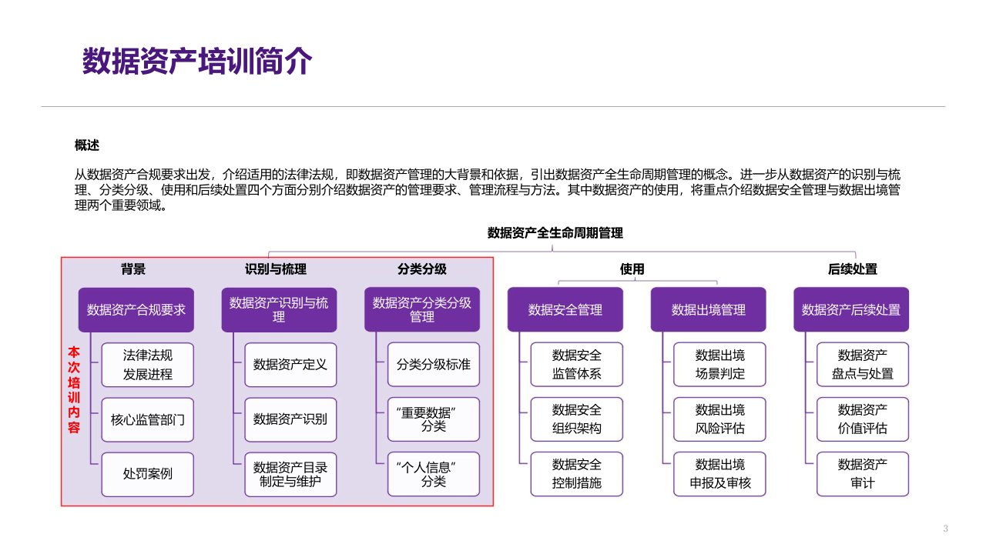Click the 数据资产分类分级管理 purple box
Viewport: 986px width, 554px height.
tap(422, 310)
